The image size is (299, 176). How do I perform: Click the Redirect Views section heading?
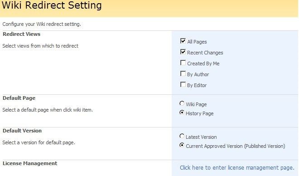[x=22, y=34]
